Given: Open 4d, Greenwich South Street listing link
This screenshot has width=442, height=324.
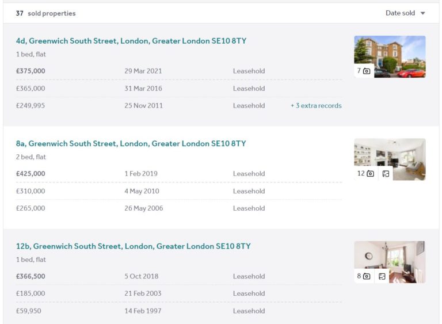Looking at the screenshot, I should 131,41.
